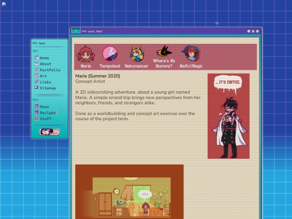Click the Art palette icon

pos(37,75)
